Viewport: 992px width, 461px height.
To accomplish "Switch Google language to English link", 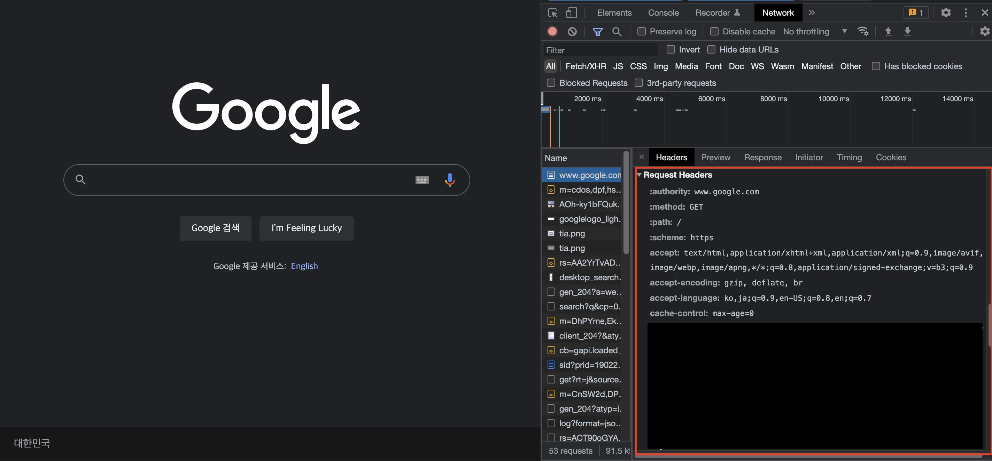I will click(304, 266).
